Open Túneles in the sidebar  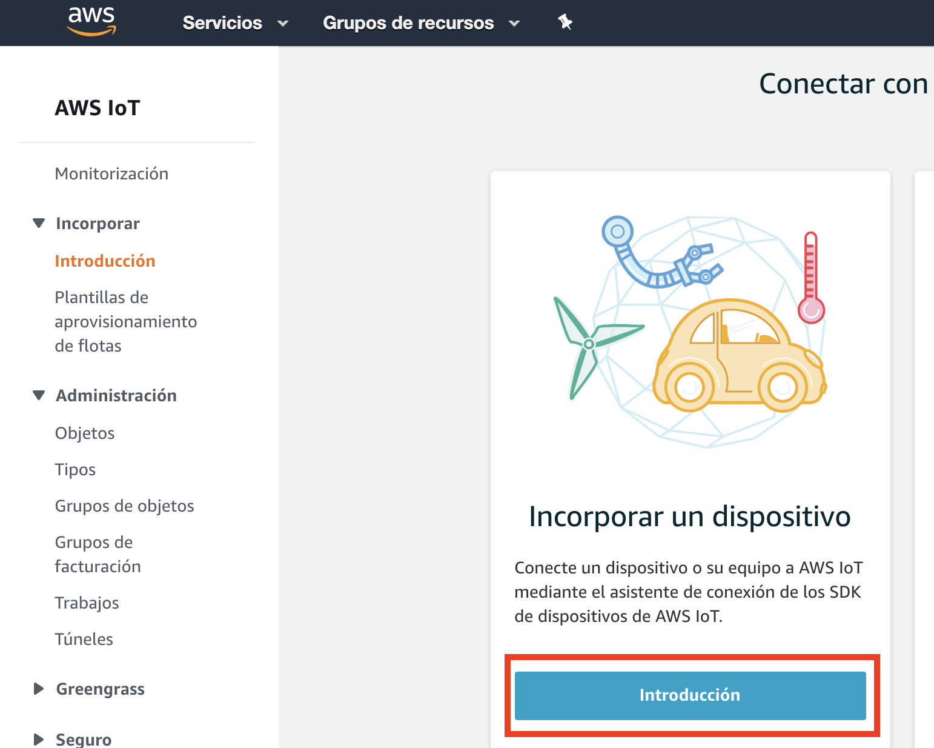(x=84, y=639)
